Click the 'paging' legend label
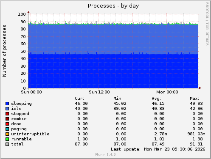 coord(19,129)
